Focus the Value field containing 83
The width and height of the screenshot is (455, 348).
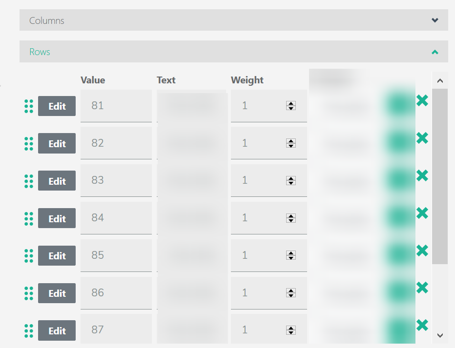pyautogui.click(x=116, y=180)
